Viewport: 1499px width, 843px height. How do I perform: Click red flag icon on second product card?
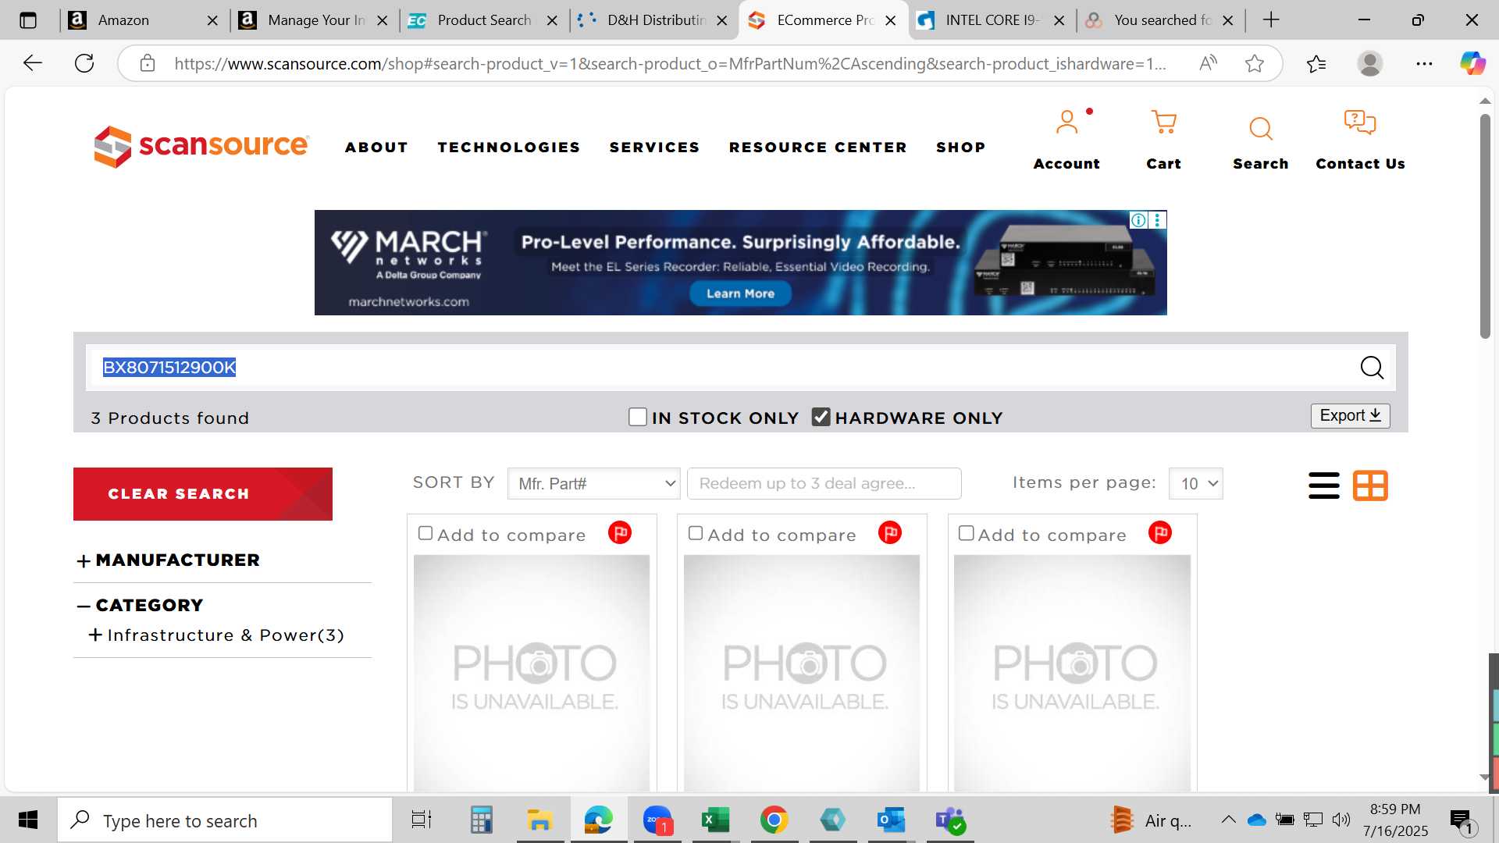[890, 533]
